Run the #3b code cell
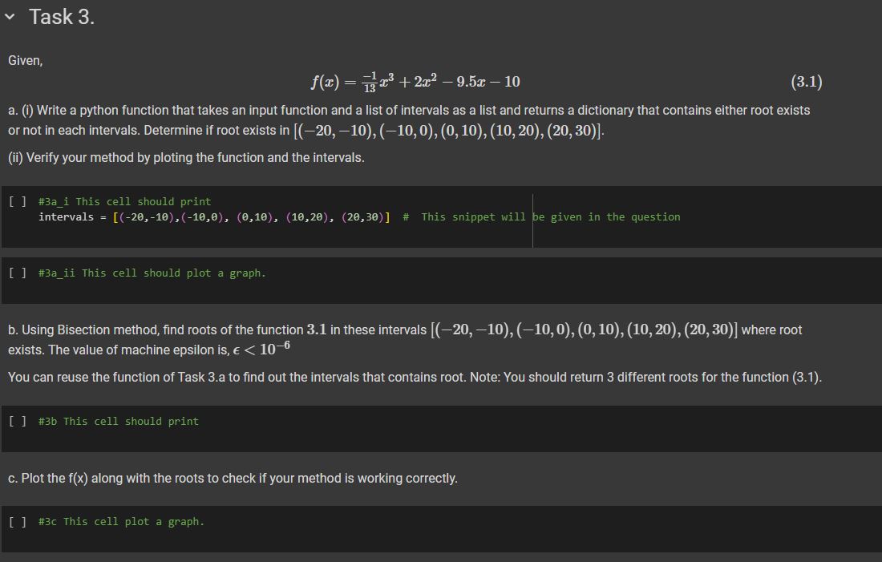 [18, 422]
